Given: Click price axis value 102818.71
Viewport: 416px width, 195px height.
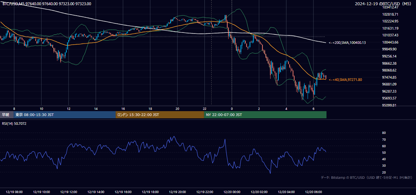Looking at the screenshot, I should click(x=390, y=14).
